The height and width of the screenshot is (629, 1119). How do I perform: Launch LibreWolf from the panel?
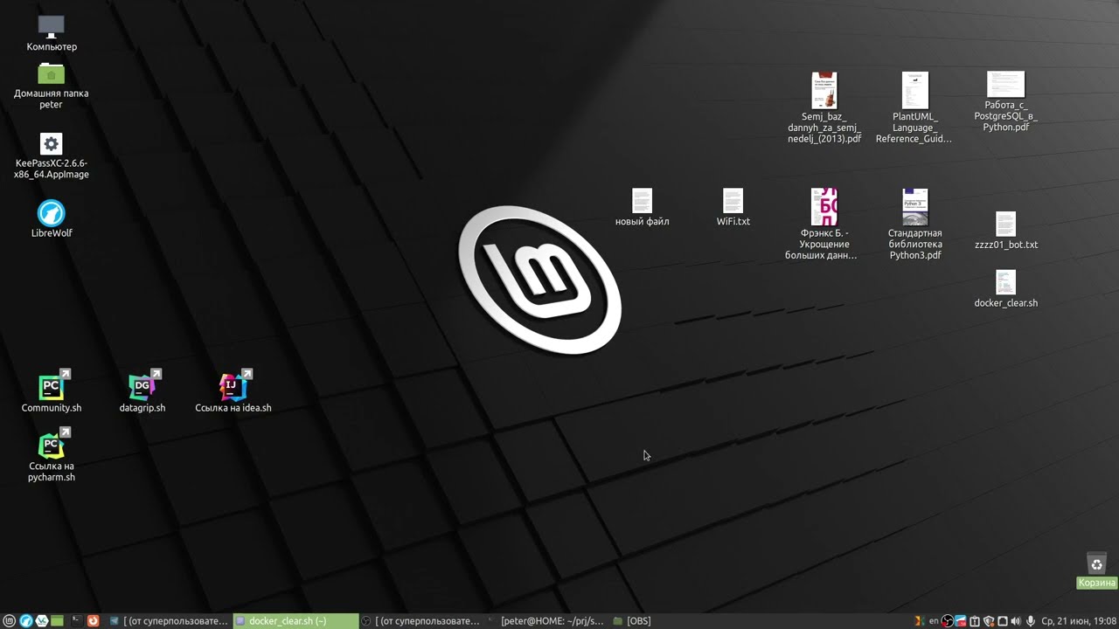[x=25, y=620]
